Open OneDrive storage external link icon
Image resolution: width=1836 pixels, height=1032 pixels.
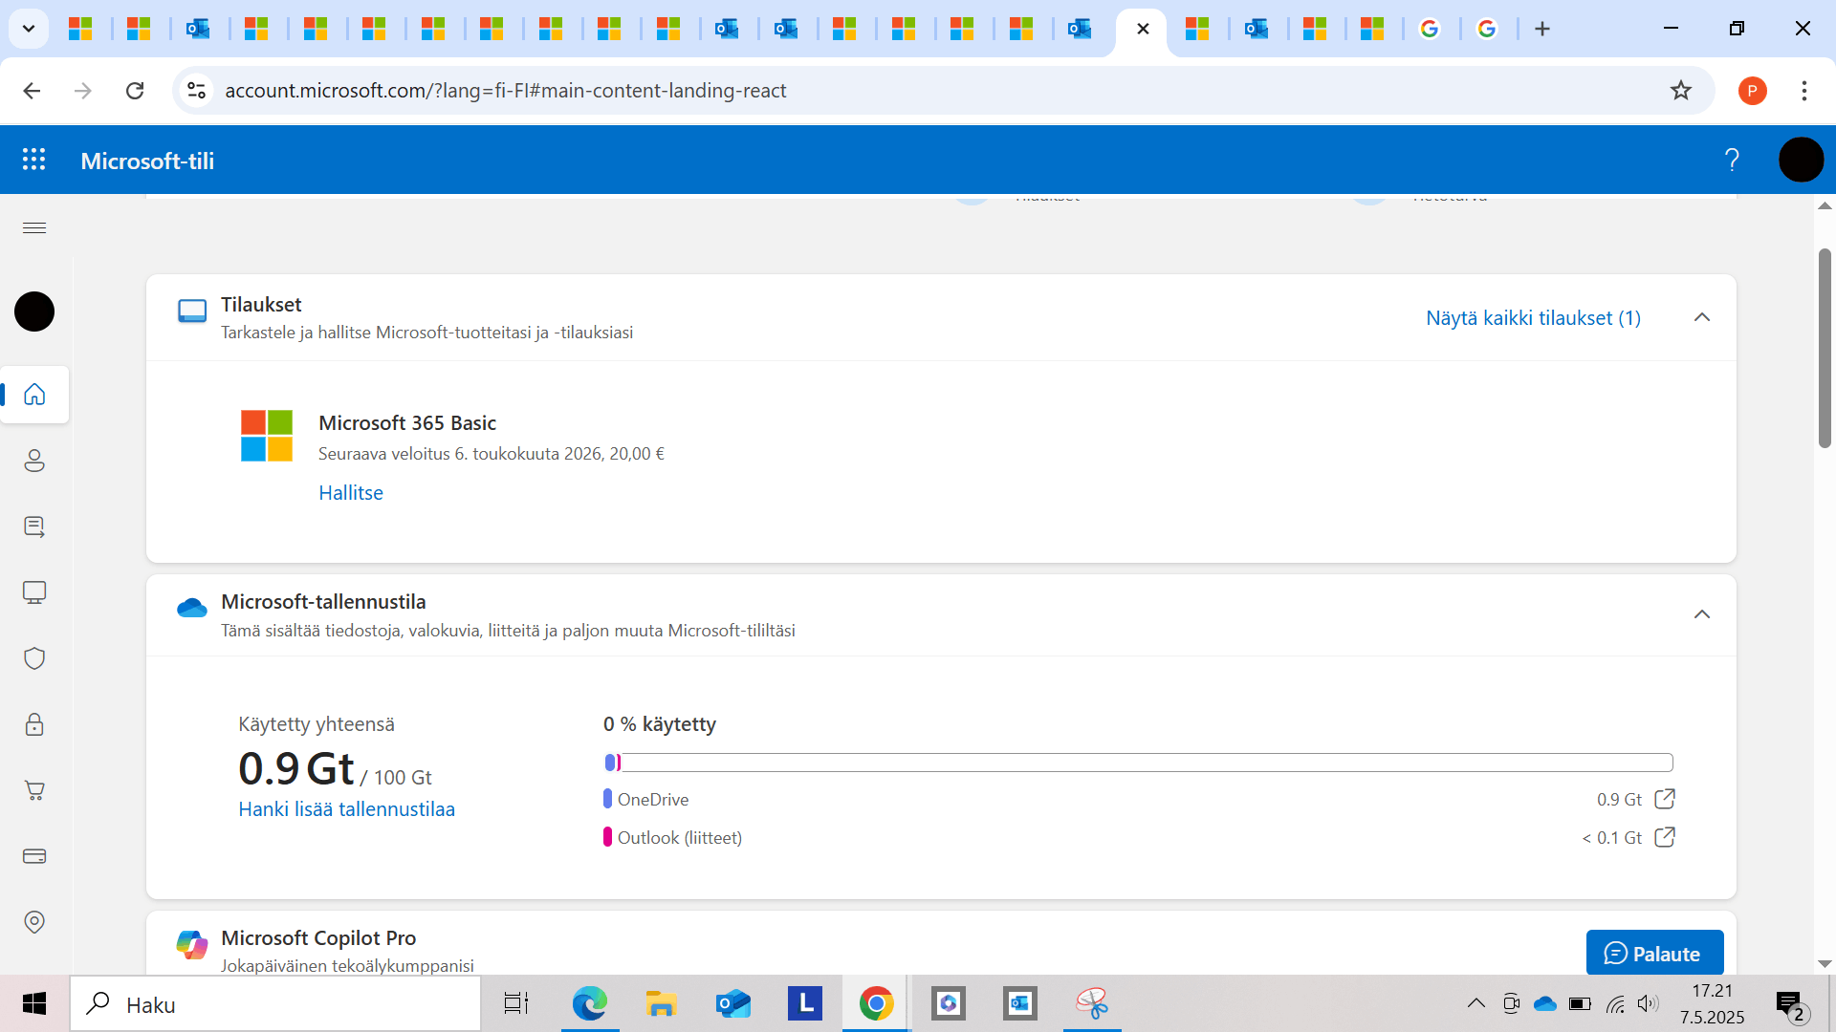tap(1665, 799)
